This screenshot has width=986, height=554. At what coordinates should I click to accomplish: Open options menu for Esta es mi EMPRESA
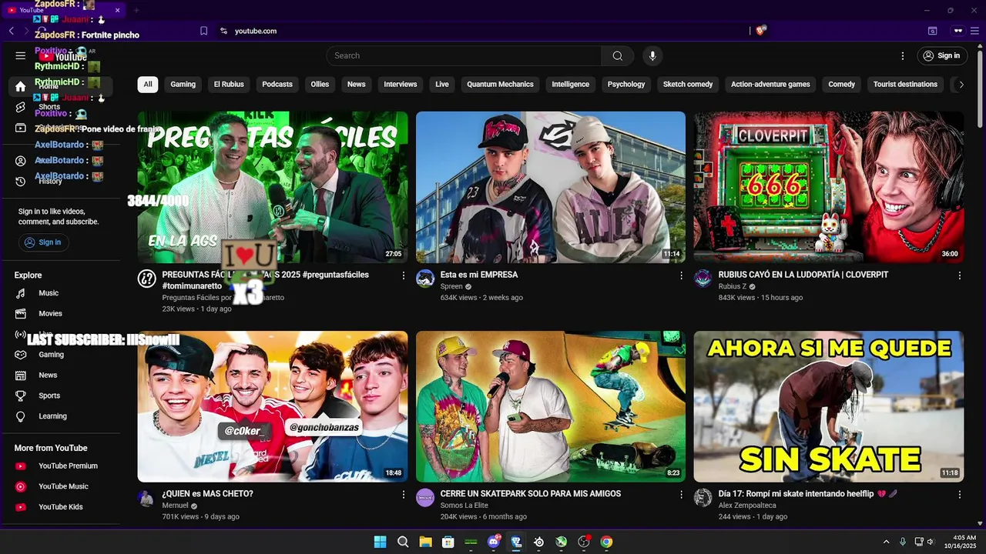click(681, 275)
